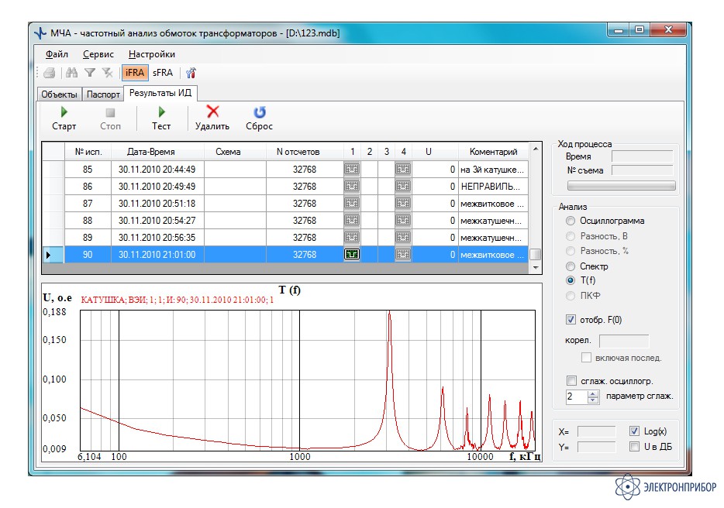Click channel 4 waveform icon in row 85
Screen dimensions: 724x508
click(403, 170)
